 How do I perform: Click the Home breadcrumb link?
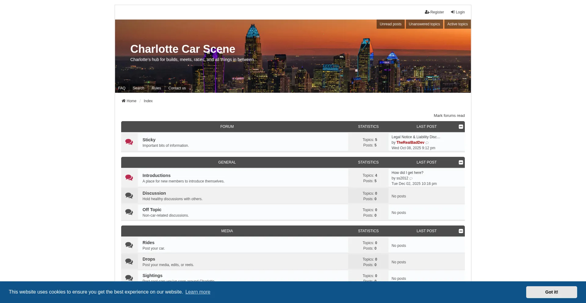129,101
